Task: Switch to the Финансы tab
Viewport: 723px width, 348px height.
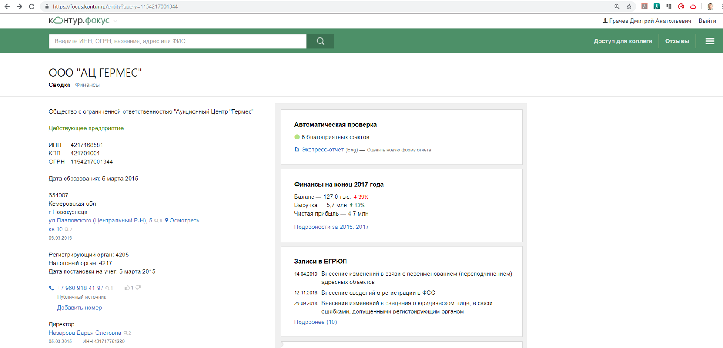Action: pos(87,85)
